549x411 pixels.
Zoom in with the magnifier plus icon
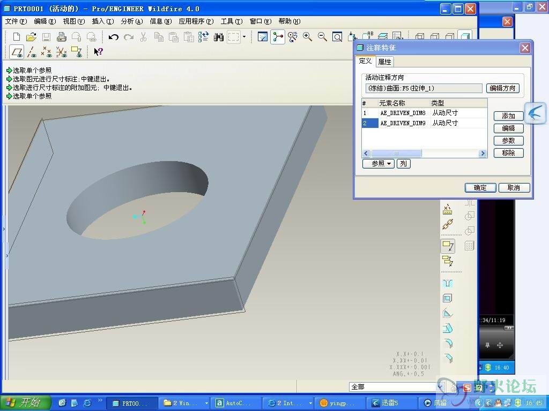pos(307,37)
